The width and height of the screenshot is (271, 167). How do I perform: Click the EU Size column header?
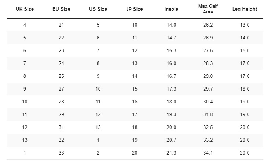coord(61,9)
